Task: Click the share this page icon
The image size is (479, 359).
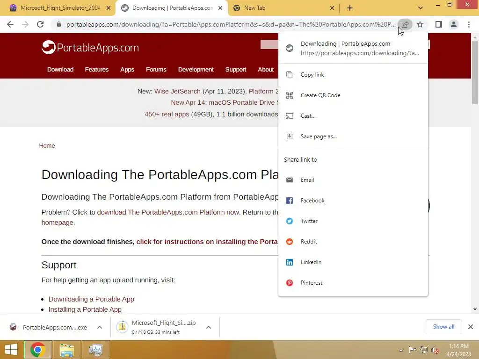Action: (x=405, y=24)
